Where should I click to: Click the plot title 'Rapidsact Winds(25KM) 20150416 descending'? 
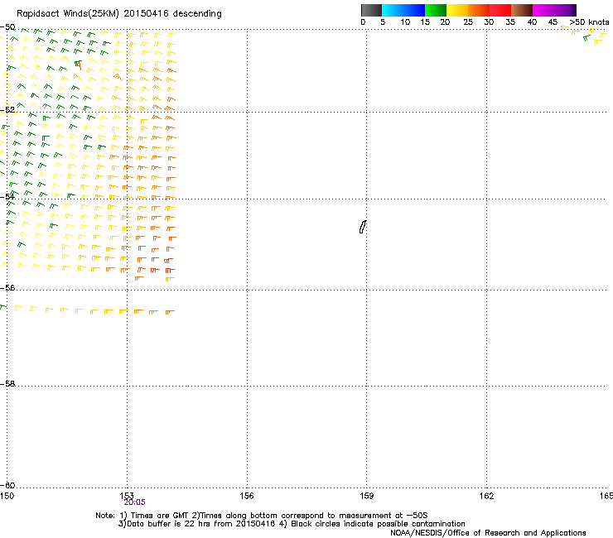[x=118, y=14]
